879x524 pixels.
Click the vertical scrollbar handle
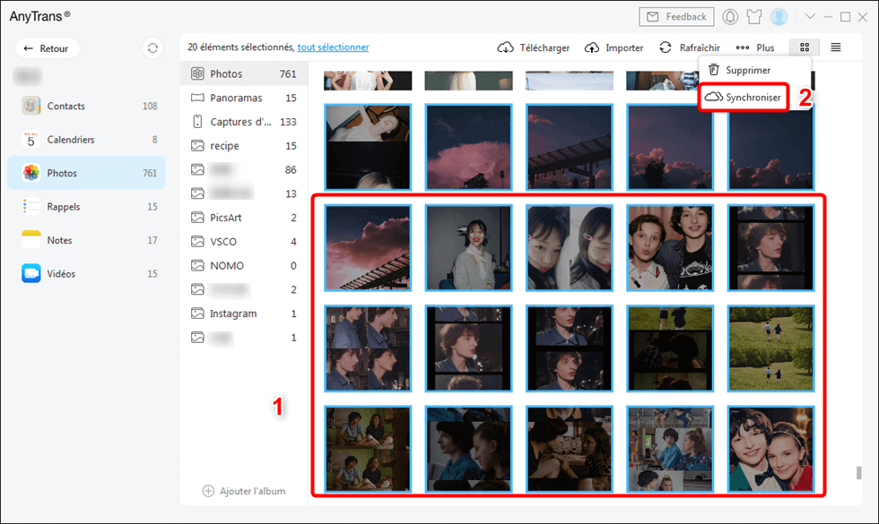(x=858, y=473)
